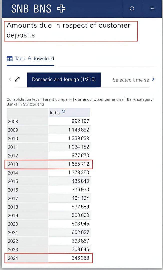Click the fullscreen expand arrows icon
Image resolution: width=163 pixels, height=270 pixels.
click(x=17, y=79)
